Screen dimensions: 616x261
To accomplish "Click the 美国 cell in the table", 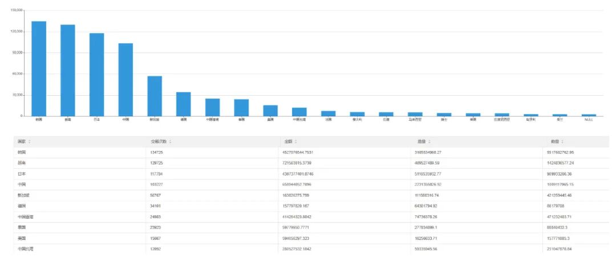I will tap(22, 238).
